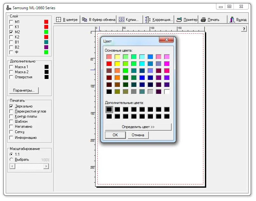This screenshot has width=256, height=201.
Task: Click the scale scrollbar right arrow
Action: click(x=46, y=166)
